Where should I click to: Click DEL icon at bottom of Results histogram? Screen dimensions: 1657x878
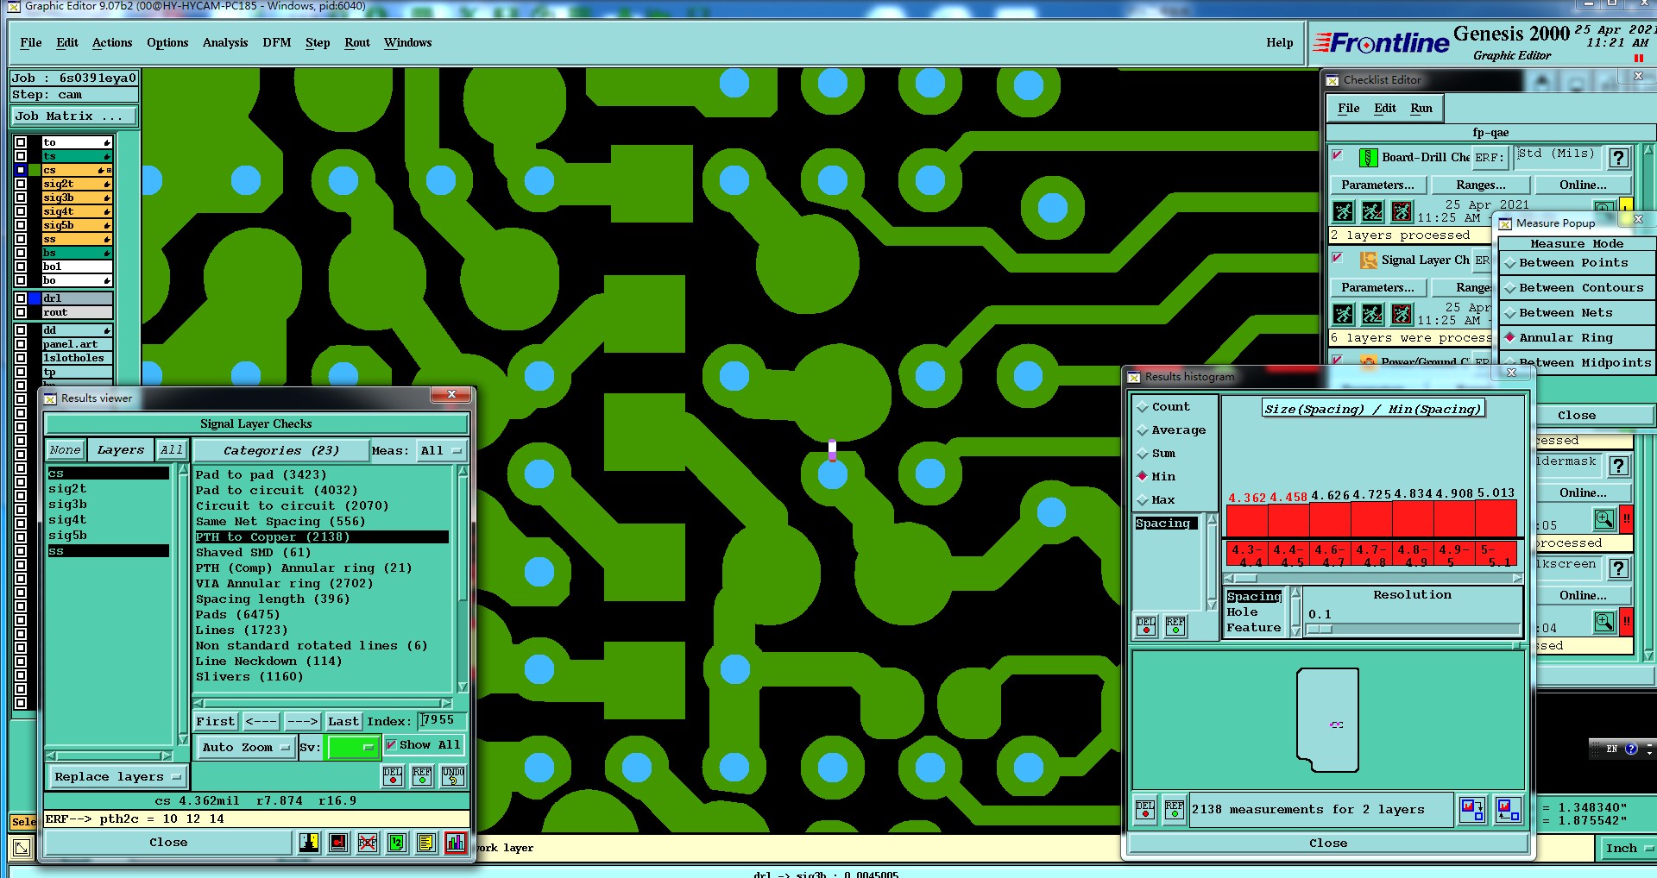tap(1144, 810)
